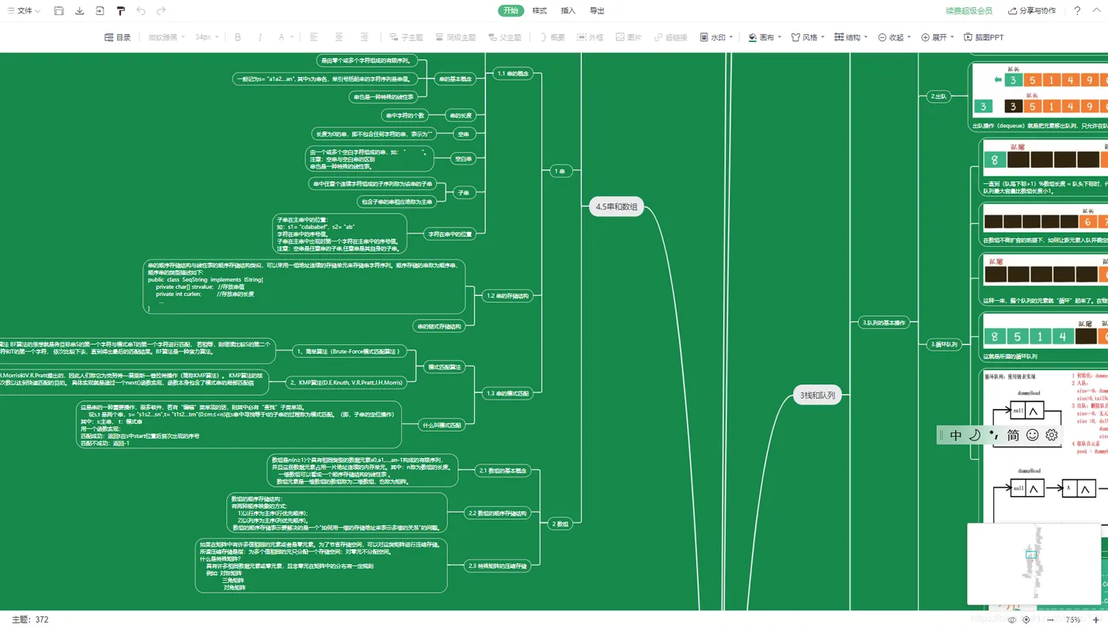Insert a 父主题 parent topic
Screen dimensions: 1108x629
tap(504, 37)
